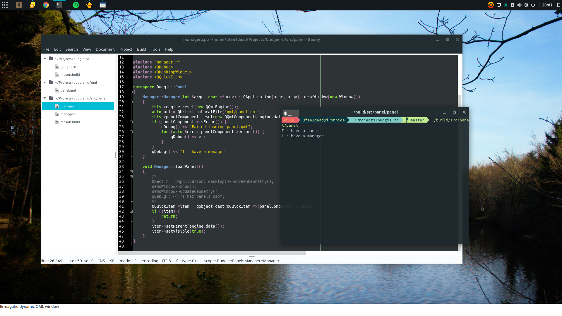Image resolution: width=562 pixels, height=316 pixels.
Task: Open the volume control tray icon
Action: coord(519,5)
